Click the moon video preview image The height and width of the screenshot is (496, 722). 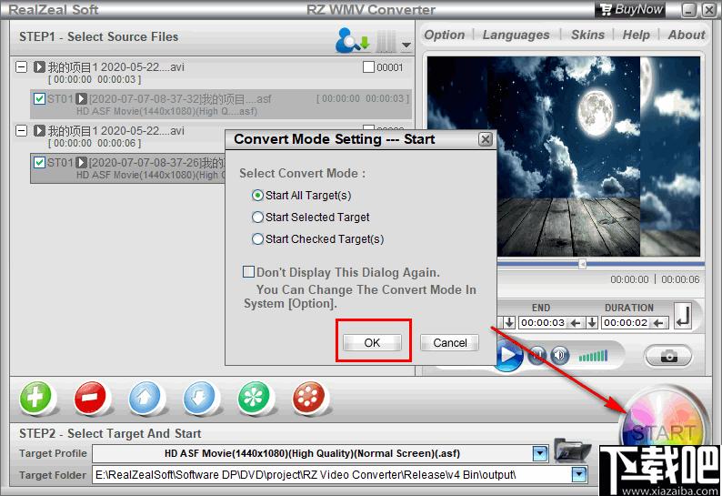(x=564, y=157)
